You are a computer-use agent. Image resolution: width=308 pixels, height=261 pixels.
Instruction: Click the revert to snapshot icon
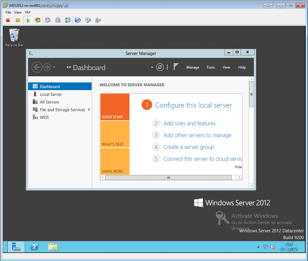click(x=58, y=20)
